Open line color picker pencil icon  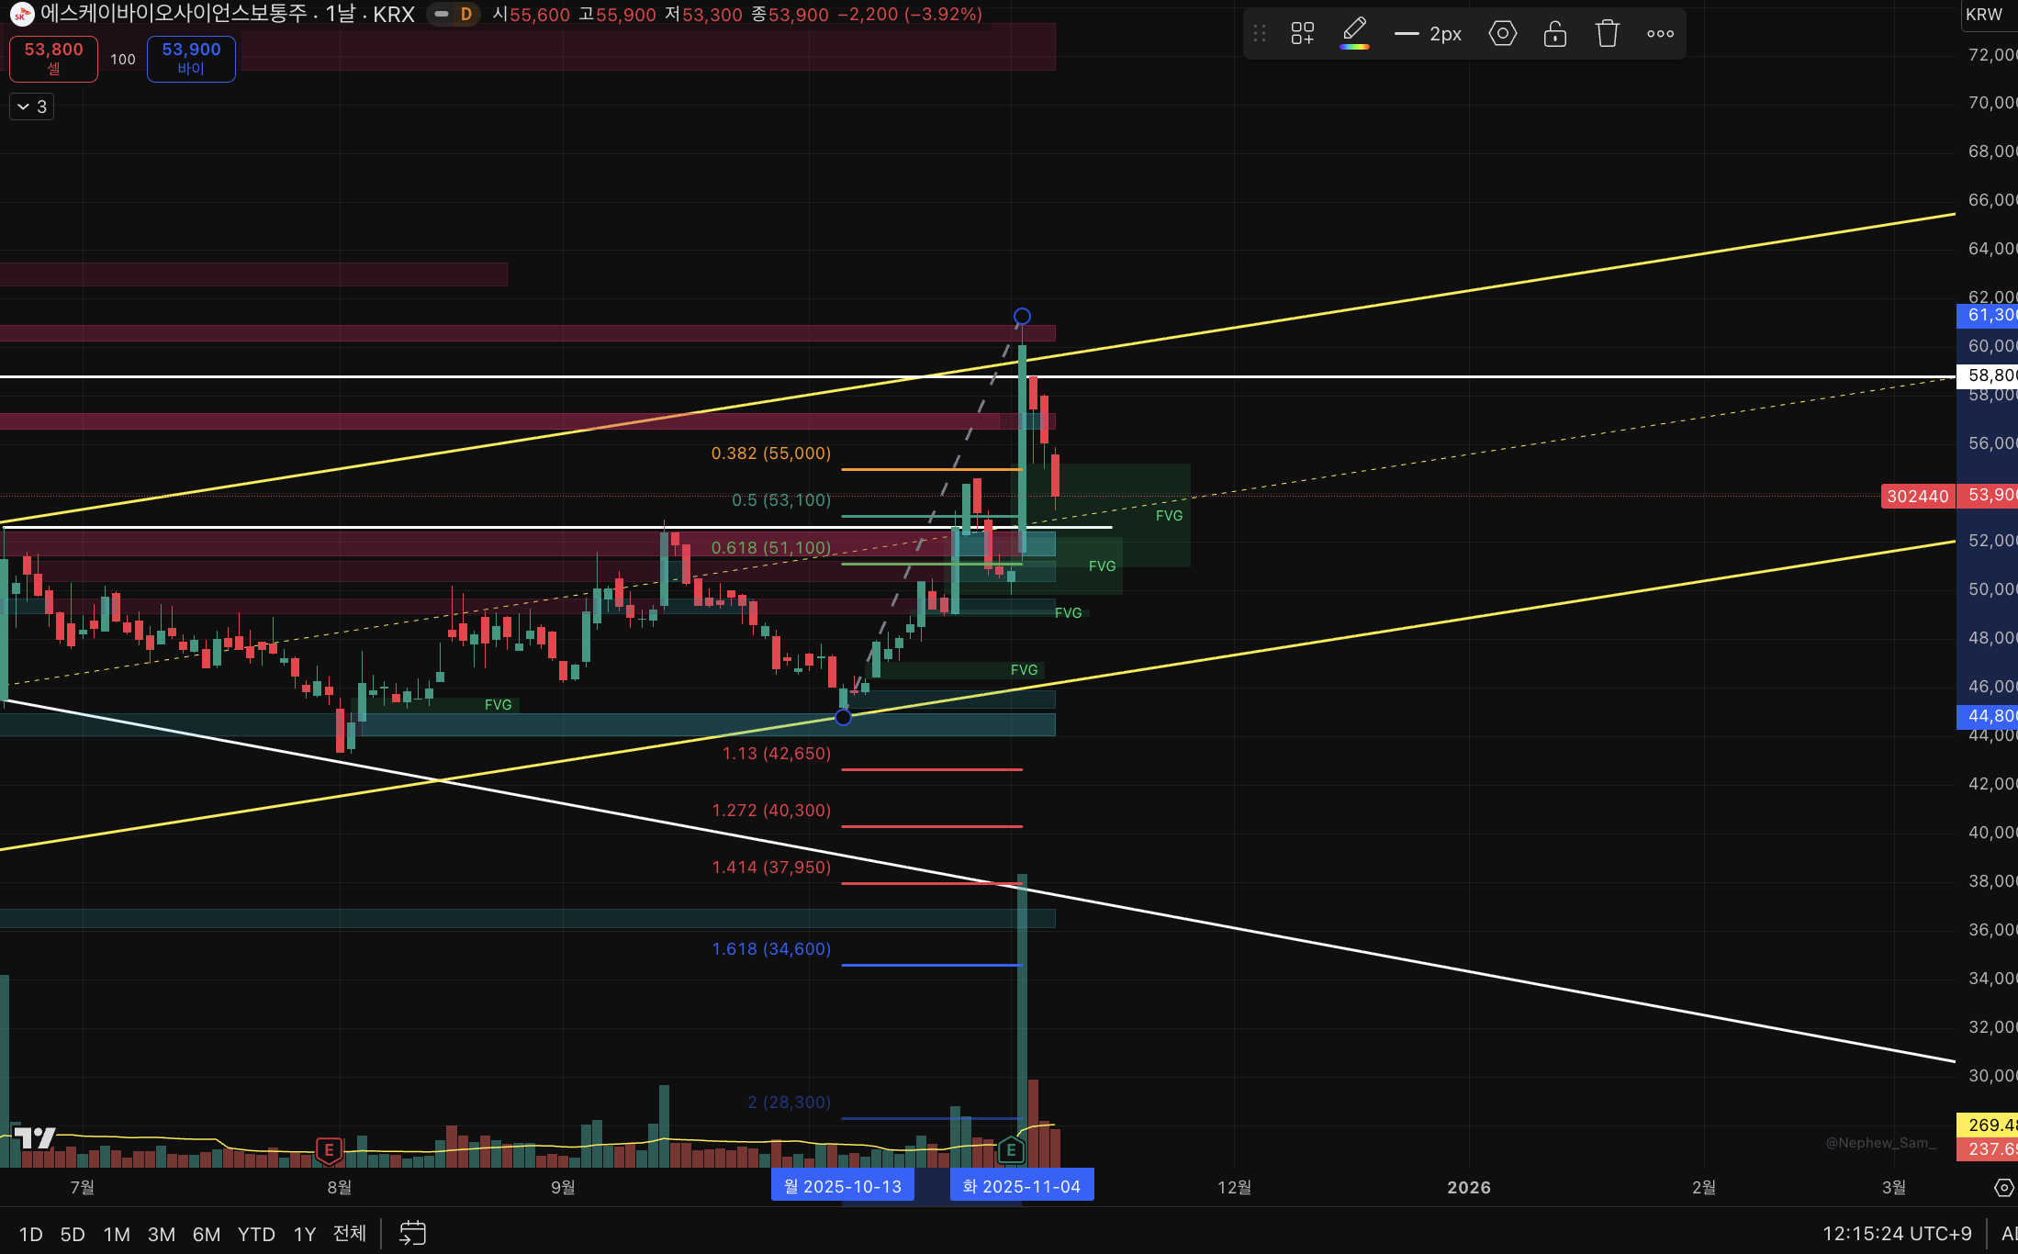pos(1354,33)
